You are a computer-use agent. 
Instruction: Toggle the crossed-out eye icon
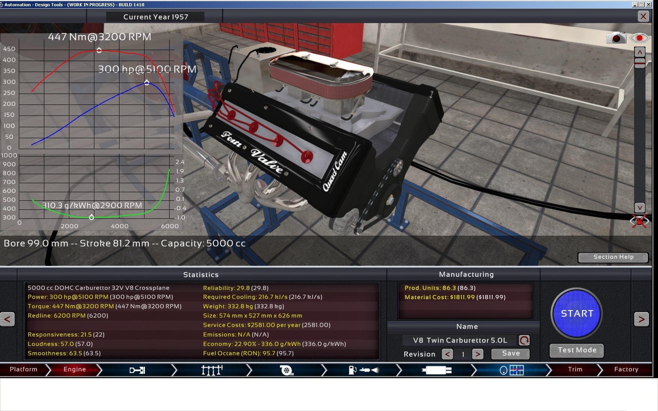[639, 221]
